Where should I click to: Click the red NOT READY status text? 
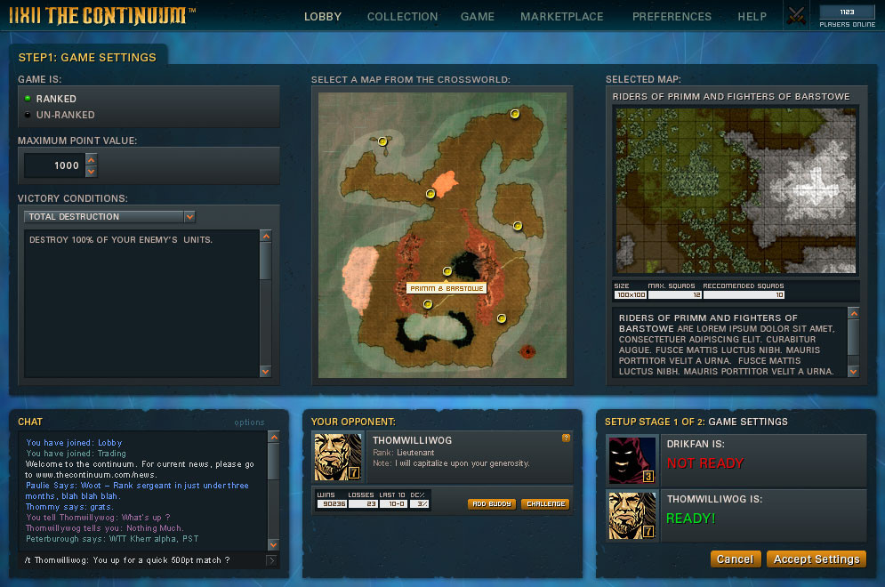click(x=705, y=463)
